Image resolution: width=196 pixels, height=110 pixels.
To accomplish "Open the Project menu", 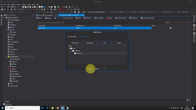I will coord(19,5).
